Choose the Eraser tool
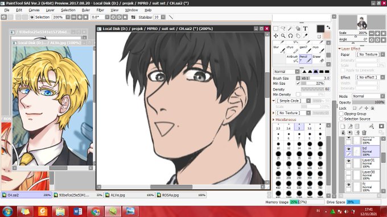This screenshot has width=387, height=217. (x=318, y=59)
